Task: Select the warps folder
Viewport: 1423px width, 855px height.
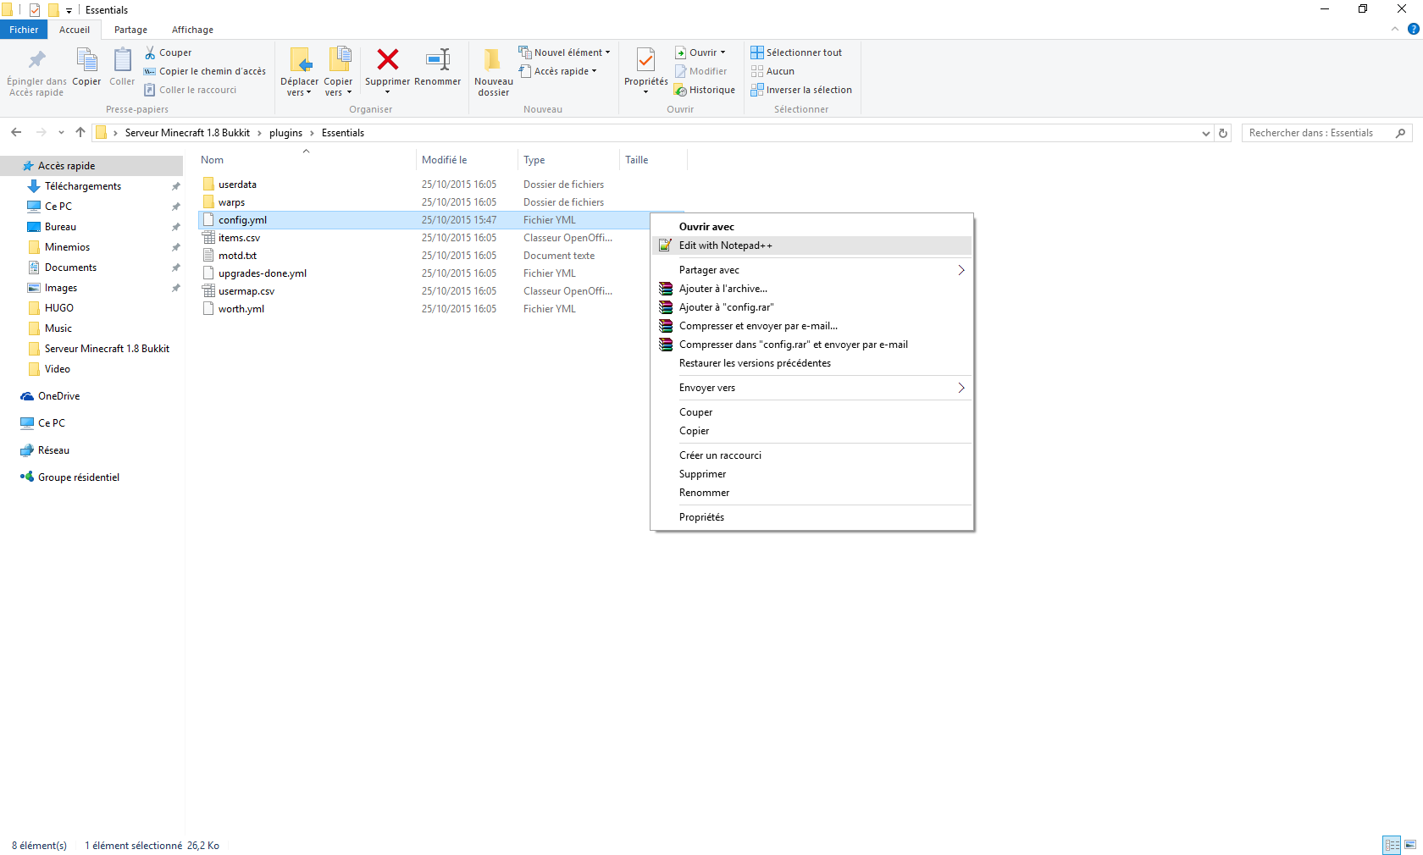Action: 231,202
